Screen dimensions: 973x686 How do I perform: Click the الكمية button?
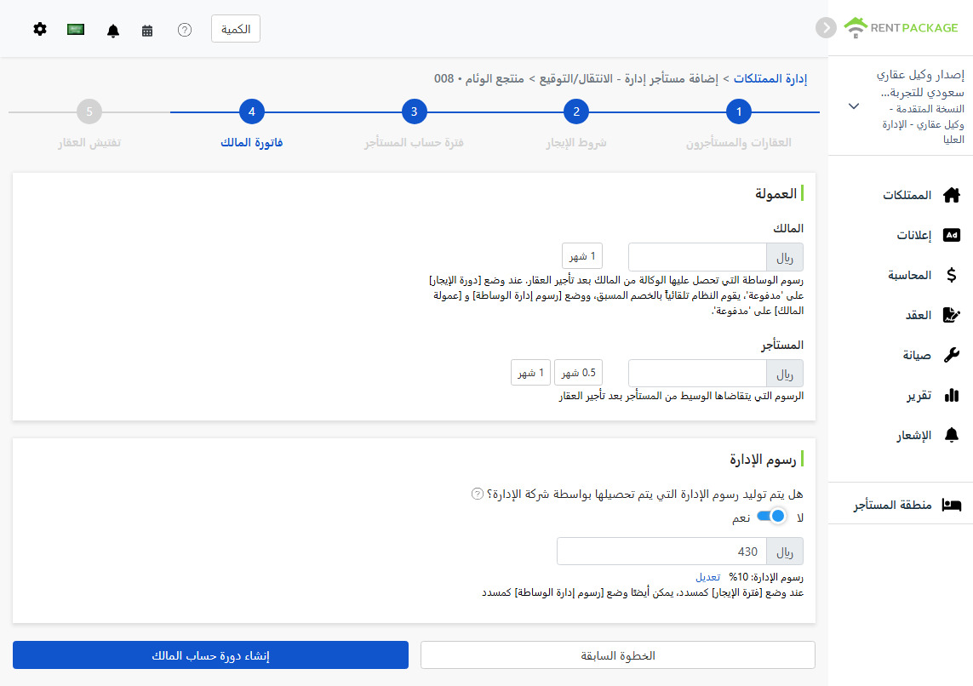tap(236, 29)
